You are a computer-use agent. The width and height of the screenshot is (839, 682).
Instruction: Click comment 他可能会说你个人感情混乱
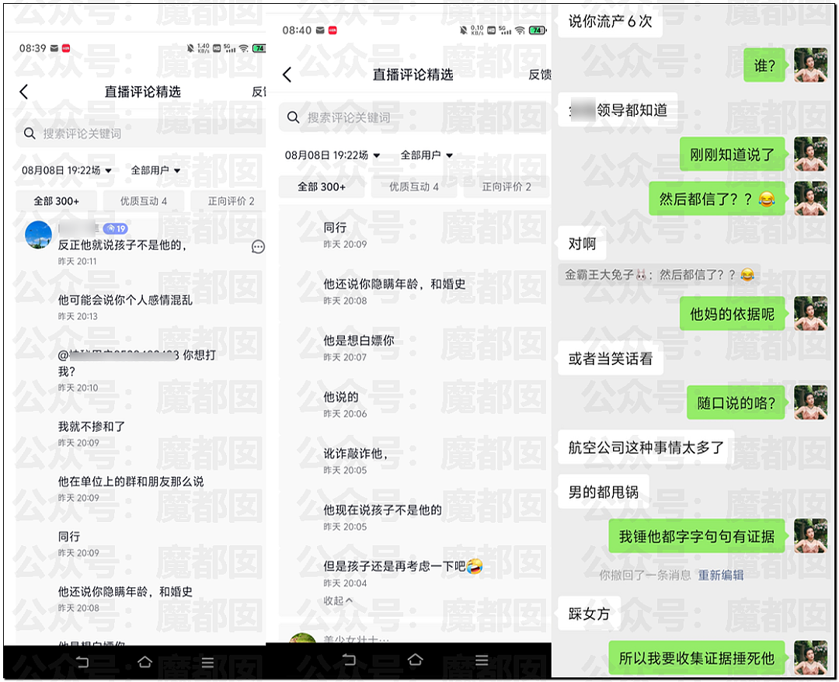point(125,300)
